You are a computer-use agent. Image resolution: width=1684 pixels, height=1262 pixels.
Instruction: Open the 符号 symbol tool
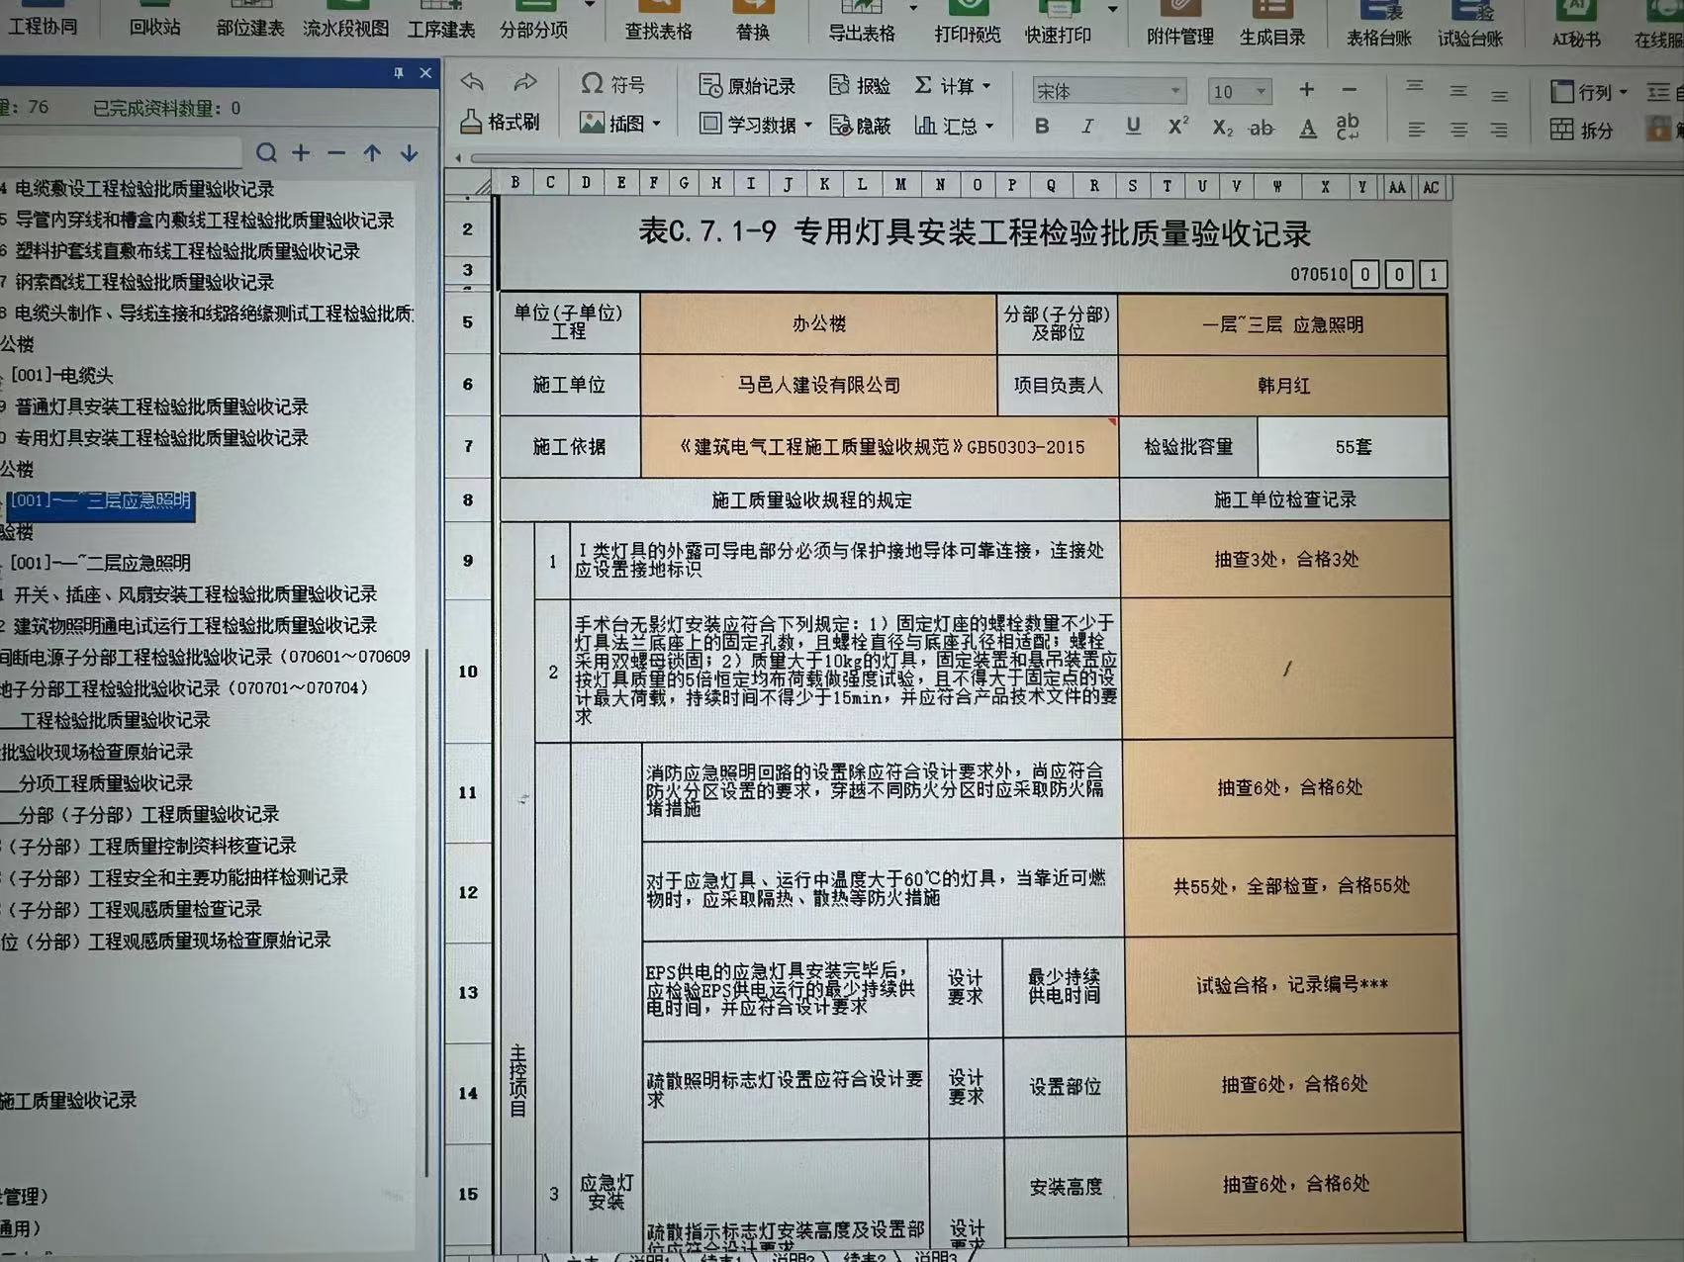(x=612, y=84)
